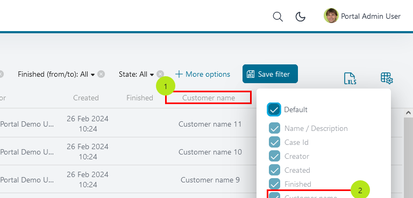
Task: Open the search magnifier icon
Action: [x=277, y=17]
